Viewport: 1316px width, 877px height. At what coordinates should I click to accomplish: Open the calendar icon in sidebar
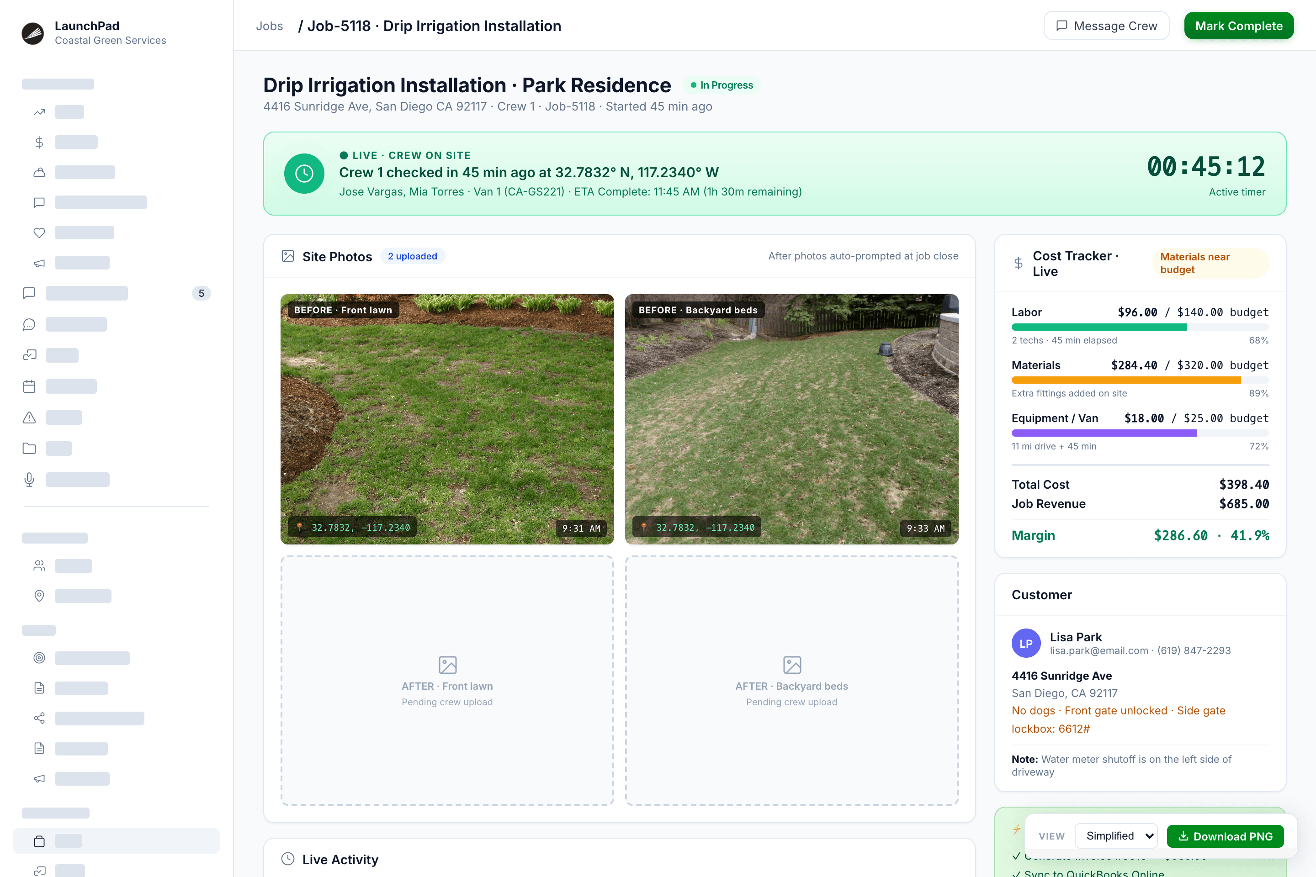click(29, 386)
